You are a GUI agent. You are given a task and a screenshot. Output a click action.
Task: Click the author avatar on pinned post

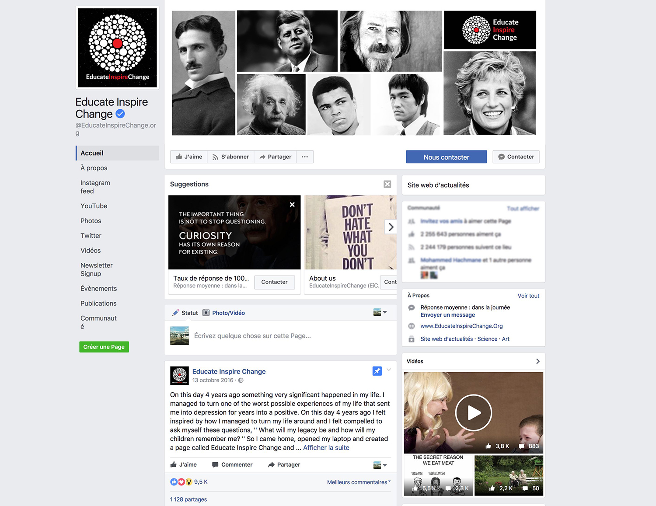pyautogui.click(x=179, y=376)
